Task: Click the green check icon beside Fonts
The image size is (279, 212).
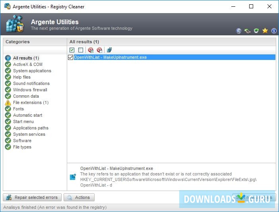Action: (x=8, y=109)
